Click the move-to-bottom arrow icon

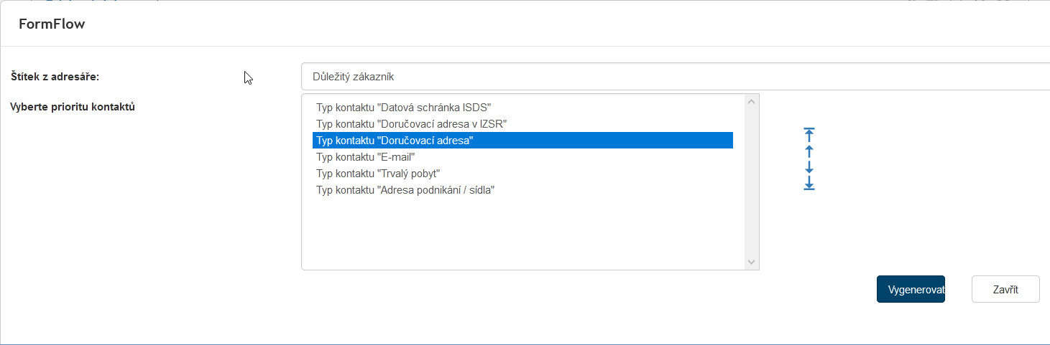click(809, 184)
